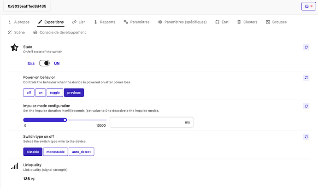Image resolution: width=318 pixels, height=188 pixels.
Task: Click the impulse duration ms input field
Action: [x=147, y=122]
